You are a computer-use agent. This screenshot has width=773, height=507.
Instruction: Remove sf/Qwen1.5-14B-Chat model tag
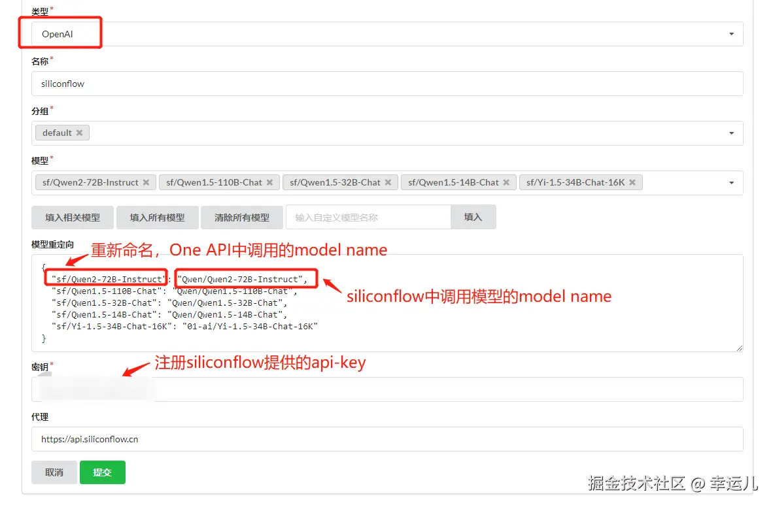point(506,182)
